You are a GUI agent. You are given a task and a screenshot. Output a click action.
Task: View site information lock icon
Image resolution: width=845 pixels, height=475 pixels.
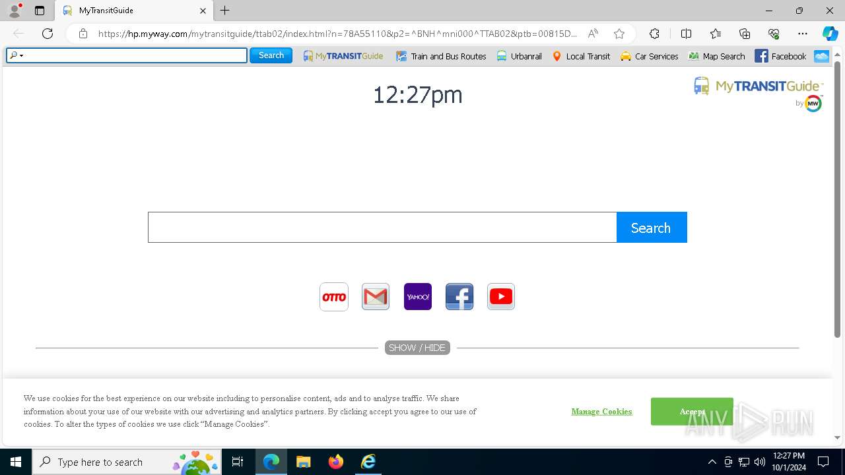83,34
